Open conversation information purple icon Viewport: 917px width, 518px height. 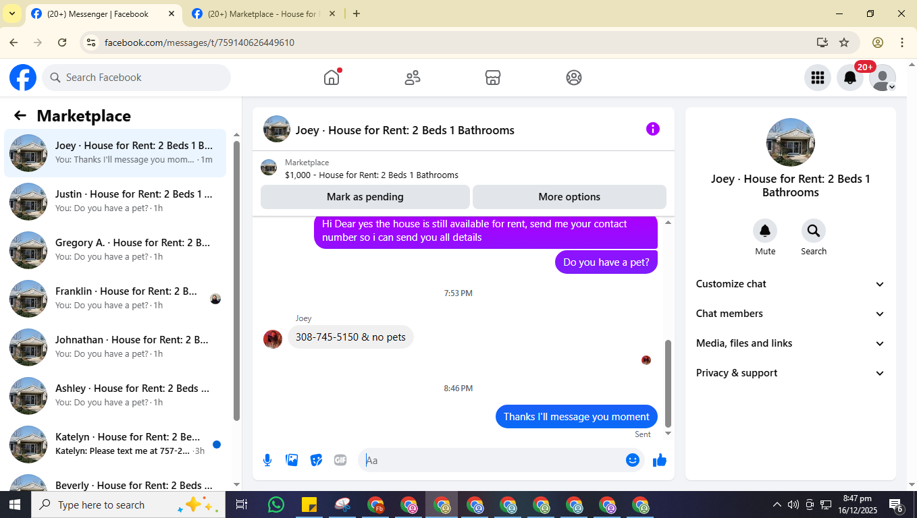tap(653, 129)
